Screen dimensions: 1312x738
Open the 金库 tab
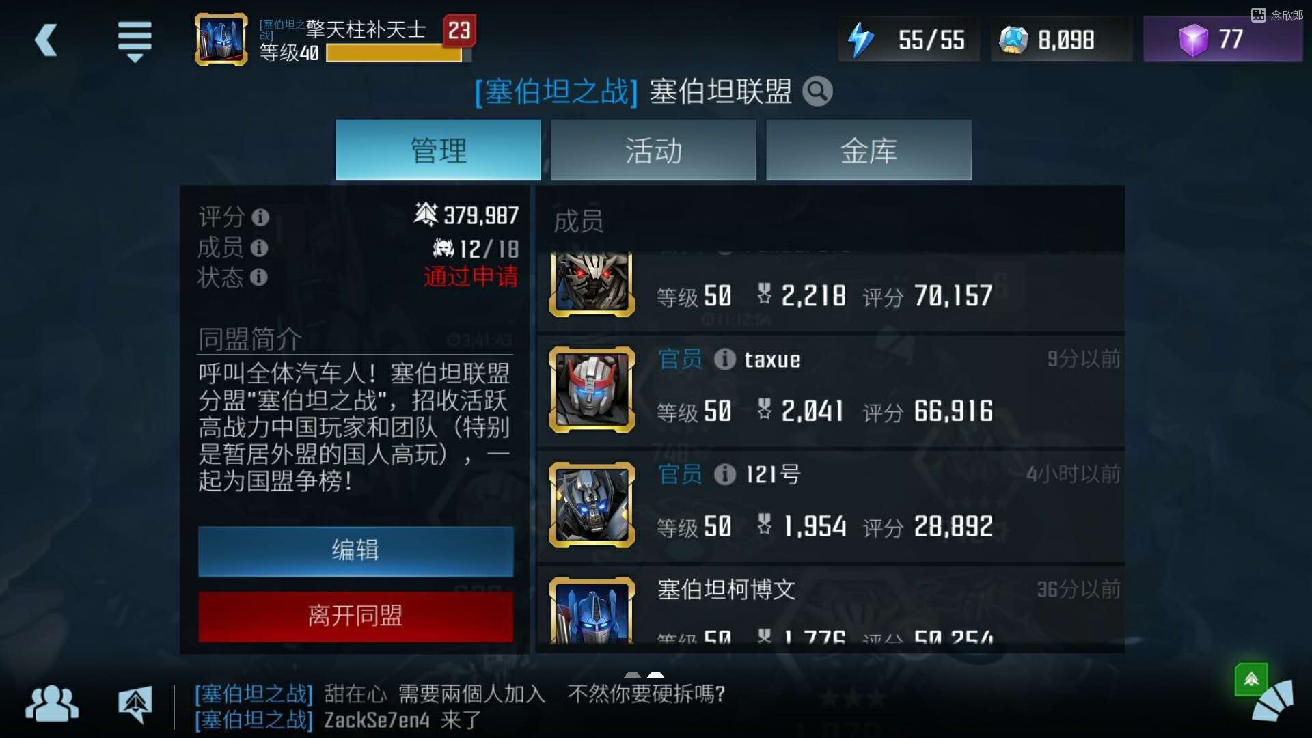pyautogui.click(x=869, y=150)
